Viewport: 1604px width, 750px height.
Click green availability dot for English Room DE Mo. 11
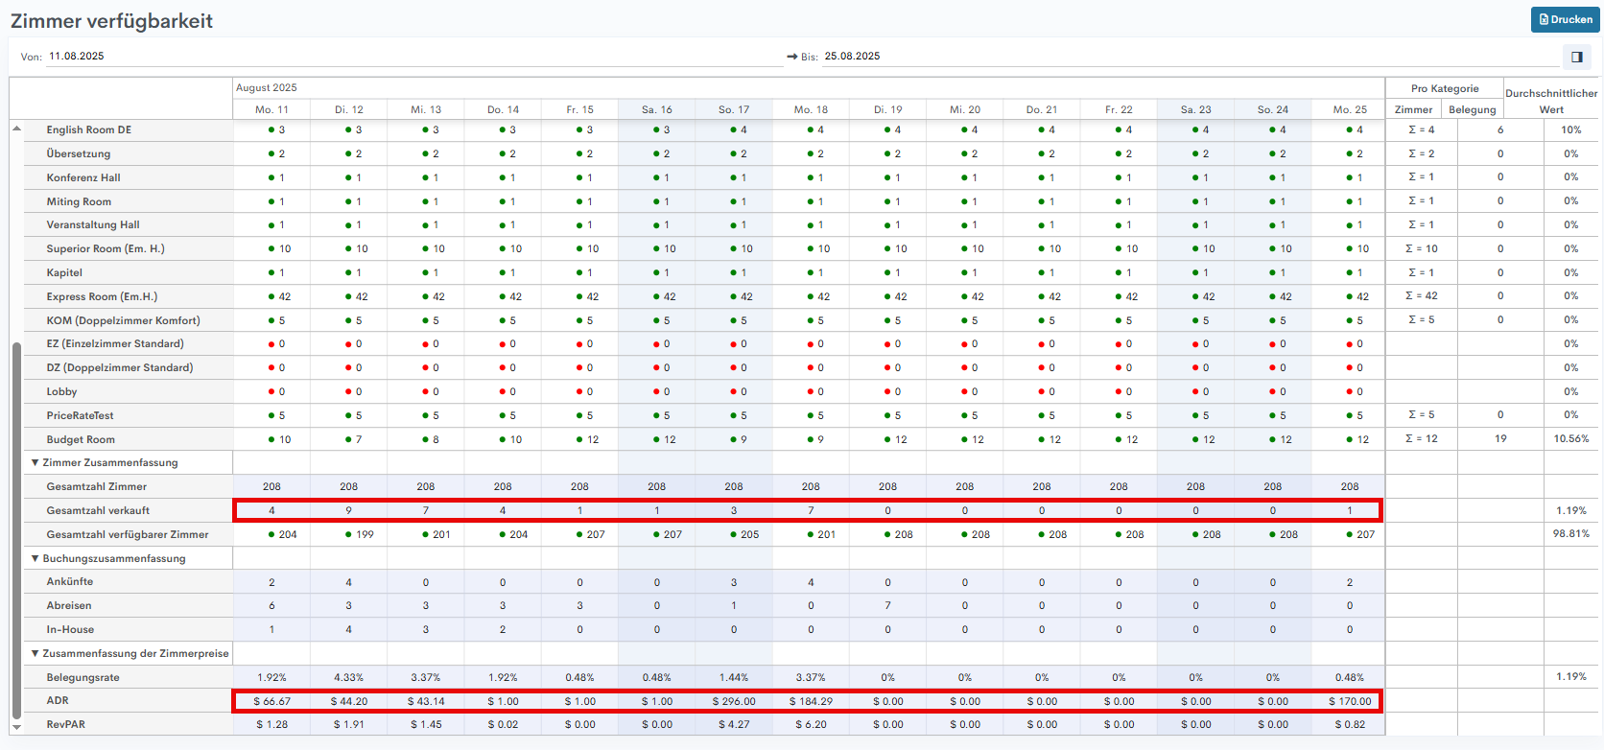[x=271, y=129]
